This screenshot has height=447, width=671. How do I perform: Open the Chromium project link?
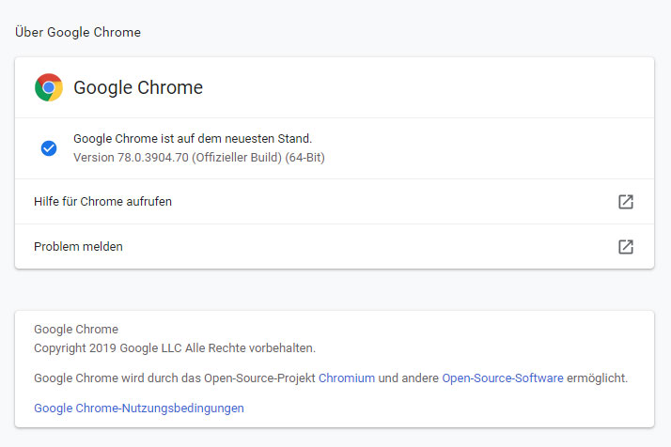[347, 378]
